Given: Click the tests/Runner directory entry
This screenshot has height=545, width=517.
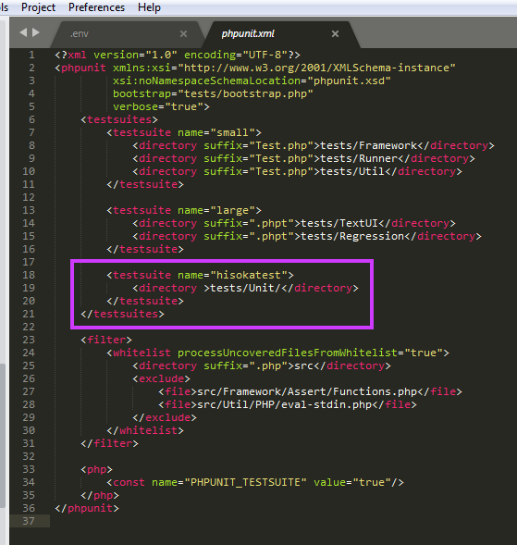Looking at the screenshot, I should (x=303, y=158).
